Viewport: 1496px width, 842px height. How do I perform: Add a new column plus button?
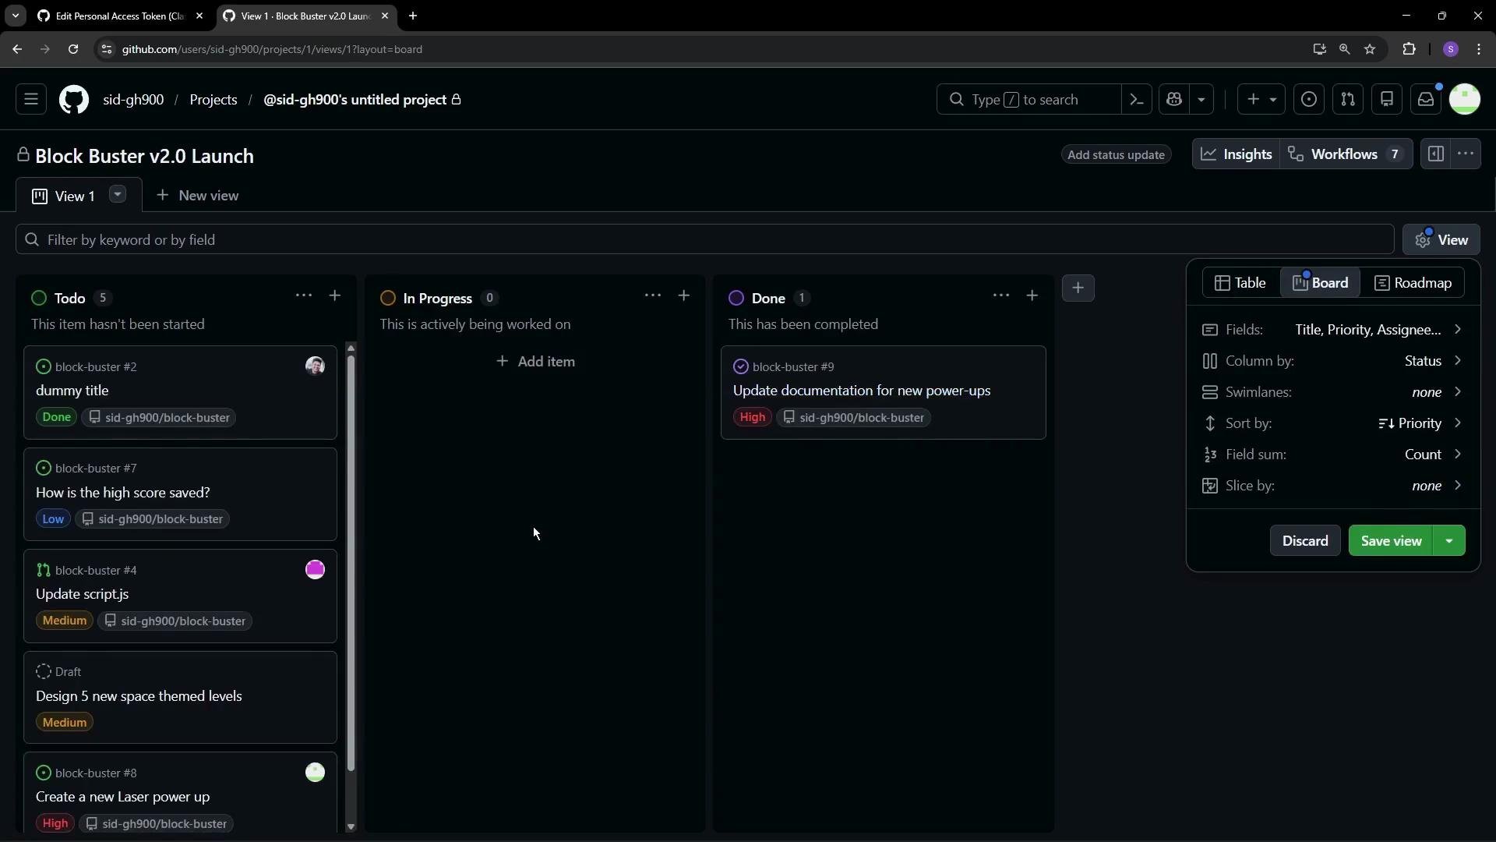[x=1078, y=288]
